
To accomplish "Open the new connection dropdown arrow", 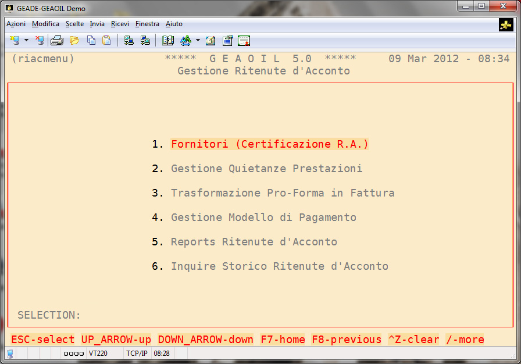I will 26,41.
